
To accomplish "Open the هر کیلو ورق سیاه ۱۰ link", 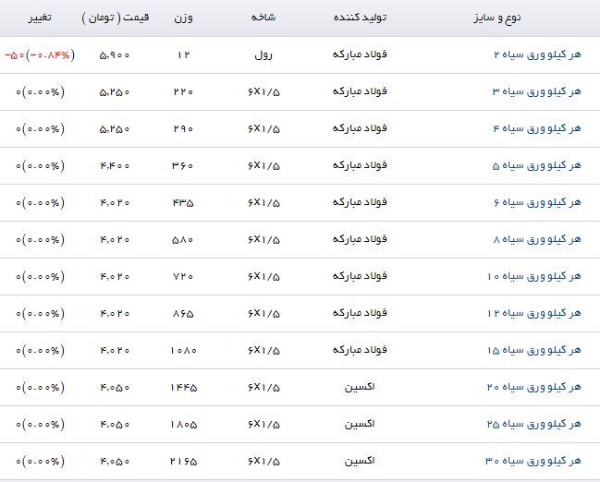I will coord(534,276).
